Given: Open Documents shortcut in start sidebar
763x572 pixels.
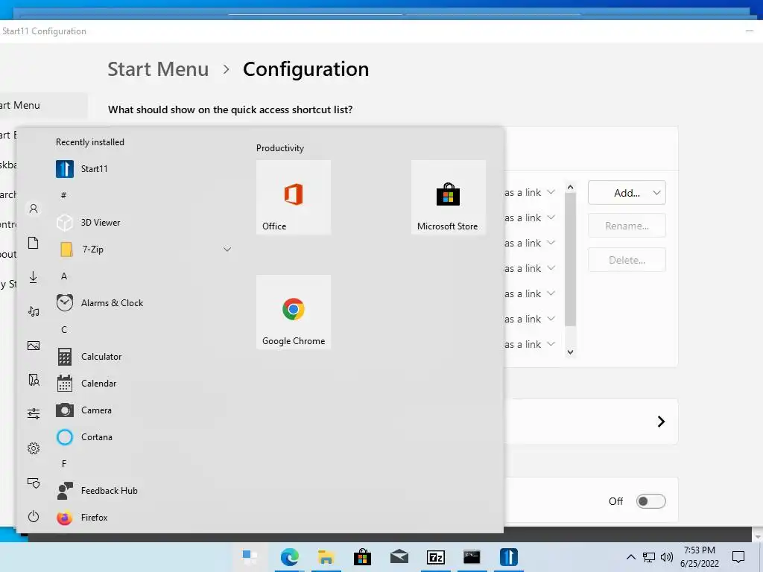Looking at the screenshot, I should (x=34, y=243).
